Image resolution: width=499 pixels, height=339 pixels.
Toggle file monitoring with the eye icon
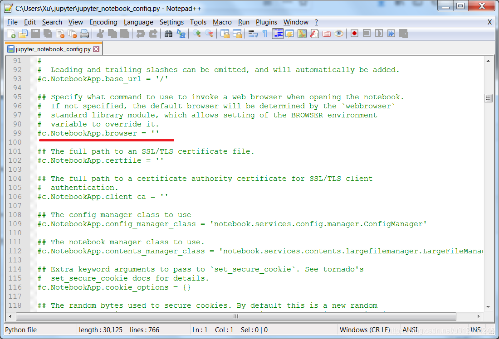(339, 34)
